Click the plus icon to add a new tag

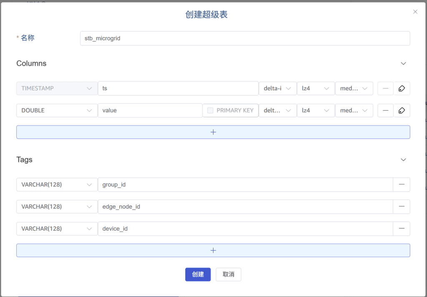(213, 250)
